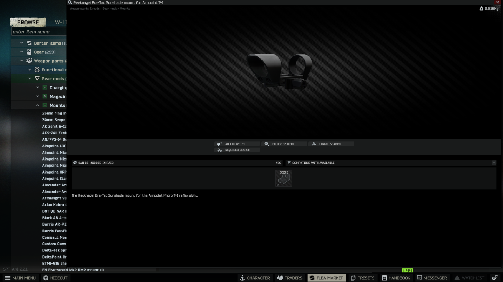The height and width of the screenshot is (282, 503).
Task: Open the Compatible With Available dropdown arrow
Action: [494, 163]
